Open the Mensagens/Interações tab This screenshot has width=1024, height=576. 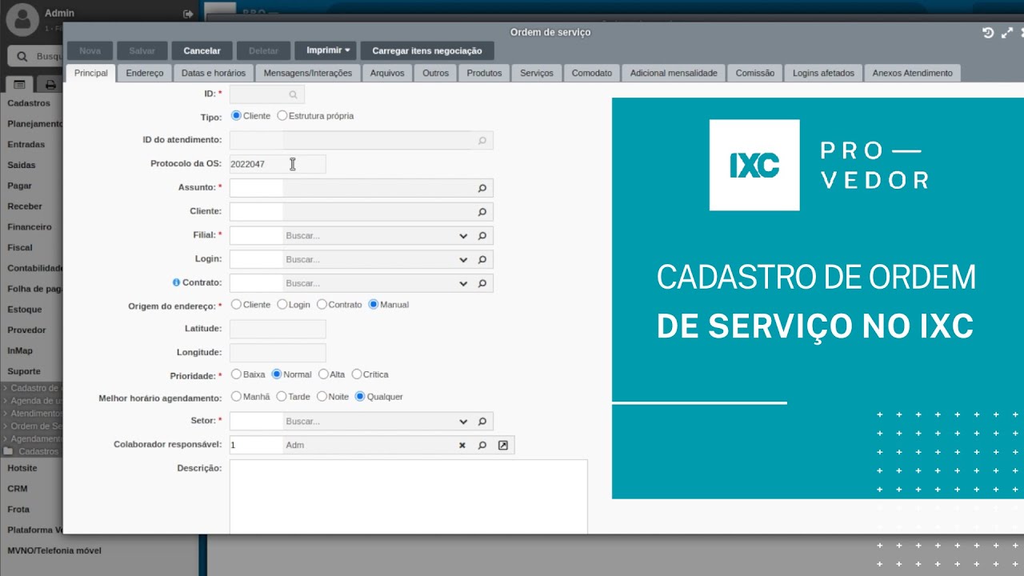[x=308, y=73]
